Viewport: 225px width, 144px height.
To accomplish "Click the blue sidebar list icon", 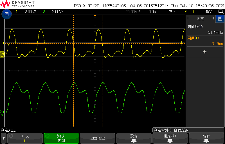I will 220,19.
